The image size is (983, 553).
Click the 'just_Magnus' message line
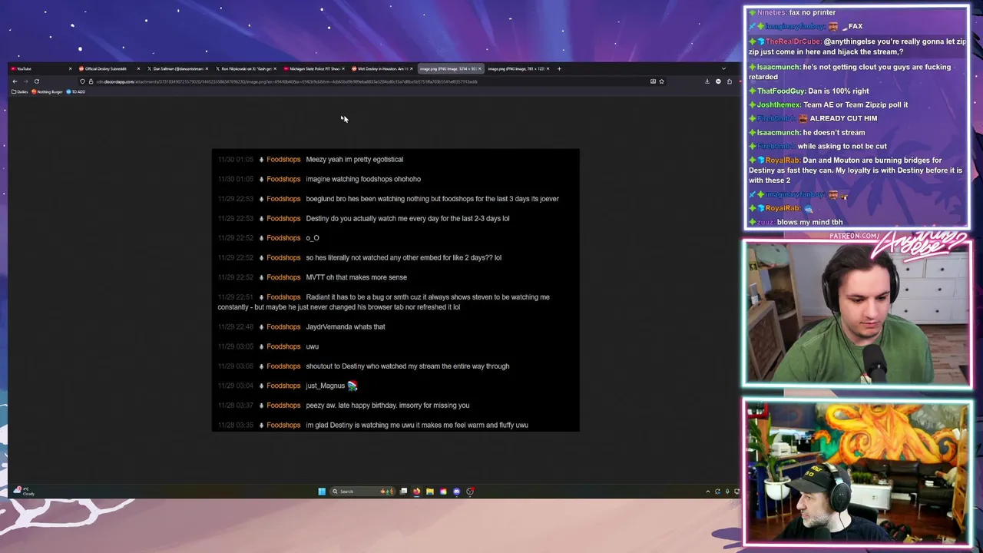point(331,386)
